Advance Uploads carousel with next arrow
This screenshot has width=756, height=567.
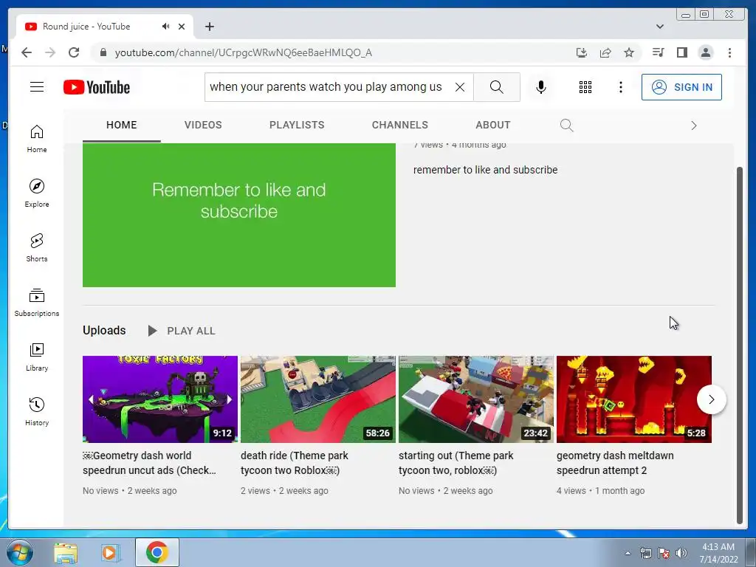711,399
